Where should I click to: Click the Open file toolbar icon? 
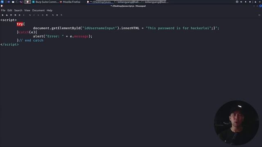7,15
